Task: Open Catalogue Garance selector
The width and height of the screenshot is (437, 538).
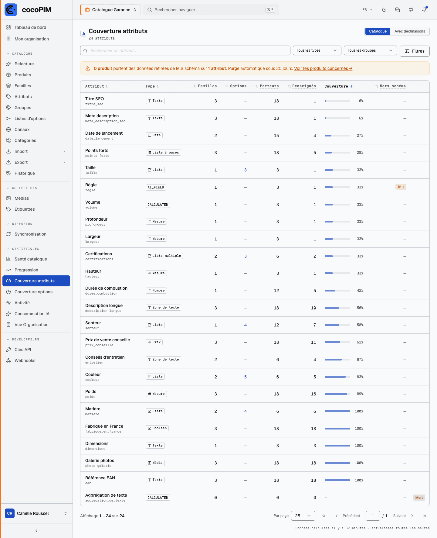Action: pyautogui.click(x=110, y=10)
